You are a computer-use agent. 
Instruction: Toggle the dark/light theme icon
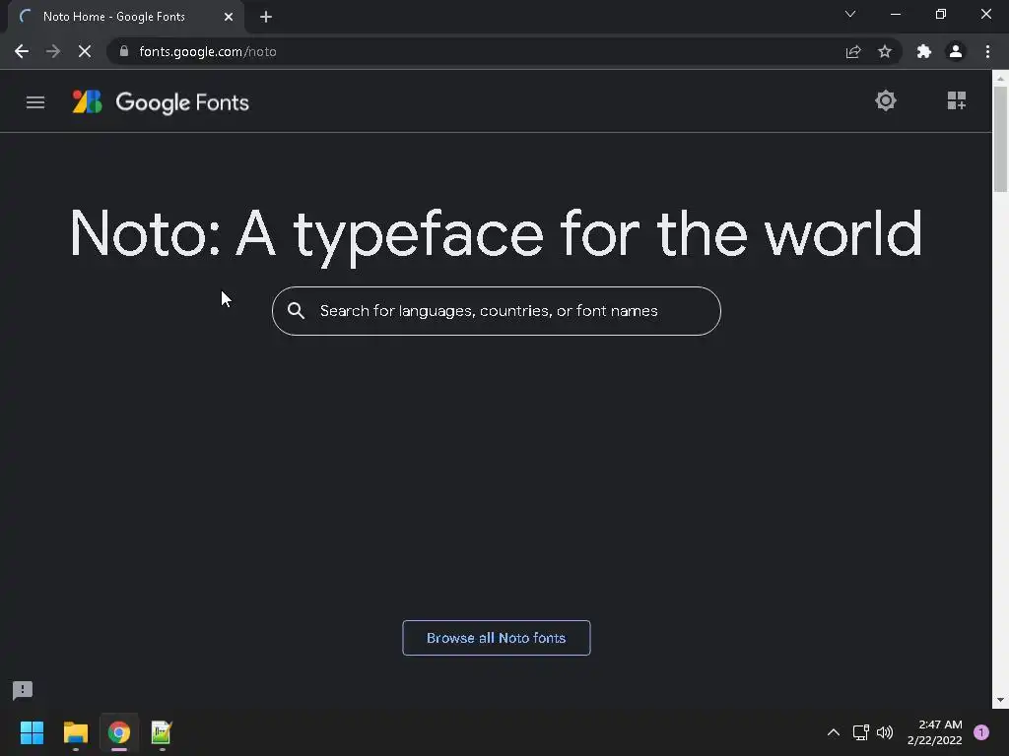click(x=886, y=100)
